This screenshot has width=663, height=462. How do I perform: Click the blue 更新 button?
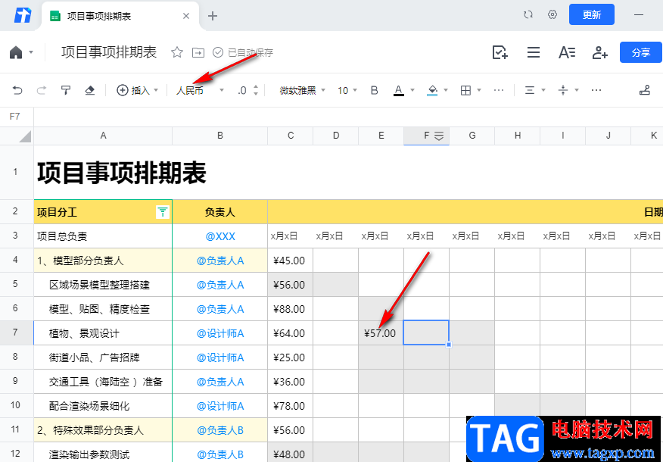coord(592,15)
